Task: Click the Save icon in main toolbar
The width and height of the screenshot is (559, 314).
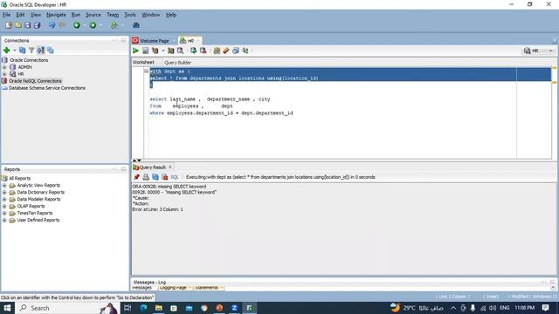Action: (x=27, y=25)
